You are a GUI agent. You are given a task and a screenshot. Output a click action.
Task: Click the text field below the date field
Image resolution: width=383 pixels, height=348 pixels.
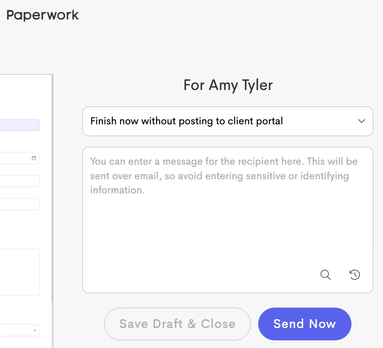pyautogui.click(x=19, y=181)
